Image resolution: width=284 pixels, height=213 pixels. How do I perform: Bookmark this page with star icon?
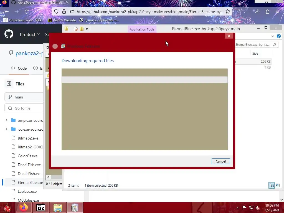(x=228, y=12)
